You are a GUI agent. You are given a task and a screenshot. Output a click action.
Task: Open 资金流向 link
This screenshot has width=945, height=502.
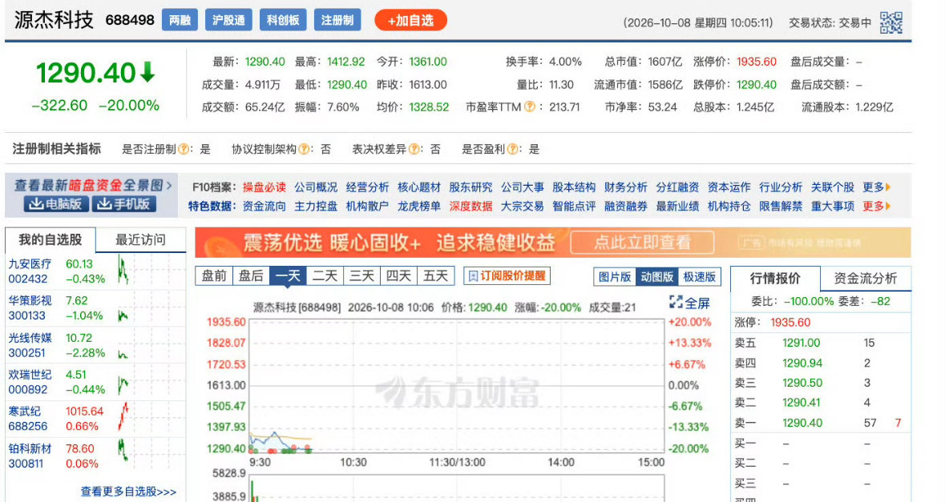point(264,206)
